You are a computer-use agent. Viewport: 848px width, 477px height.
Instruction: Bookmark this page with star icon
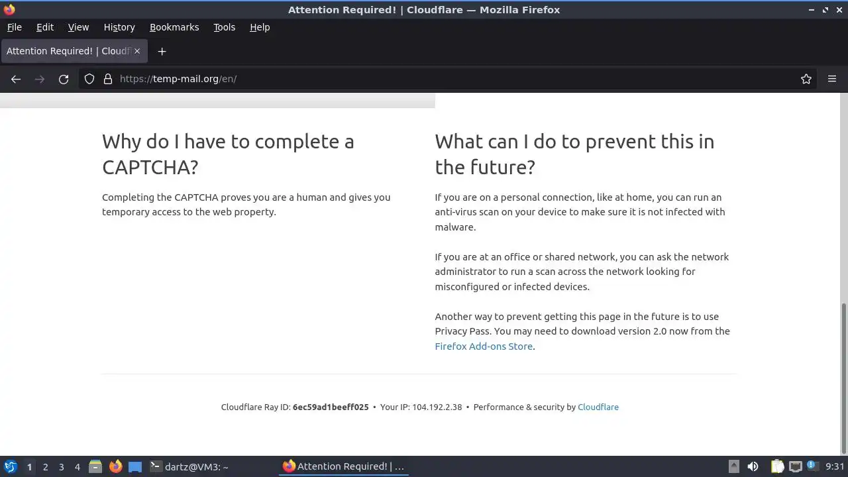click(806, 79)
